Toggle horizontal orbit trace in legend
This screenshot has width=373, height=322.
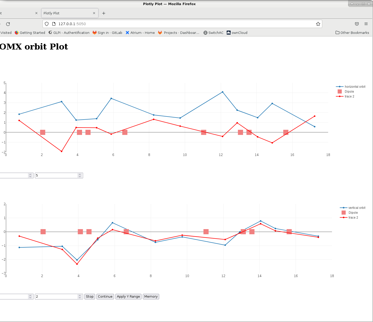click(355, 87)
